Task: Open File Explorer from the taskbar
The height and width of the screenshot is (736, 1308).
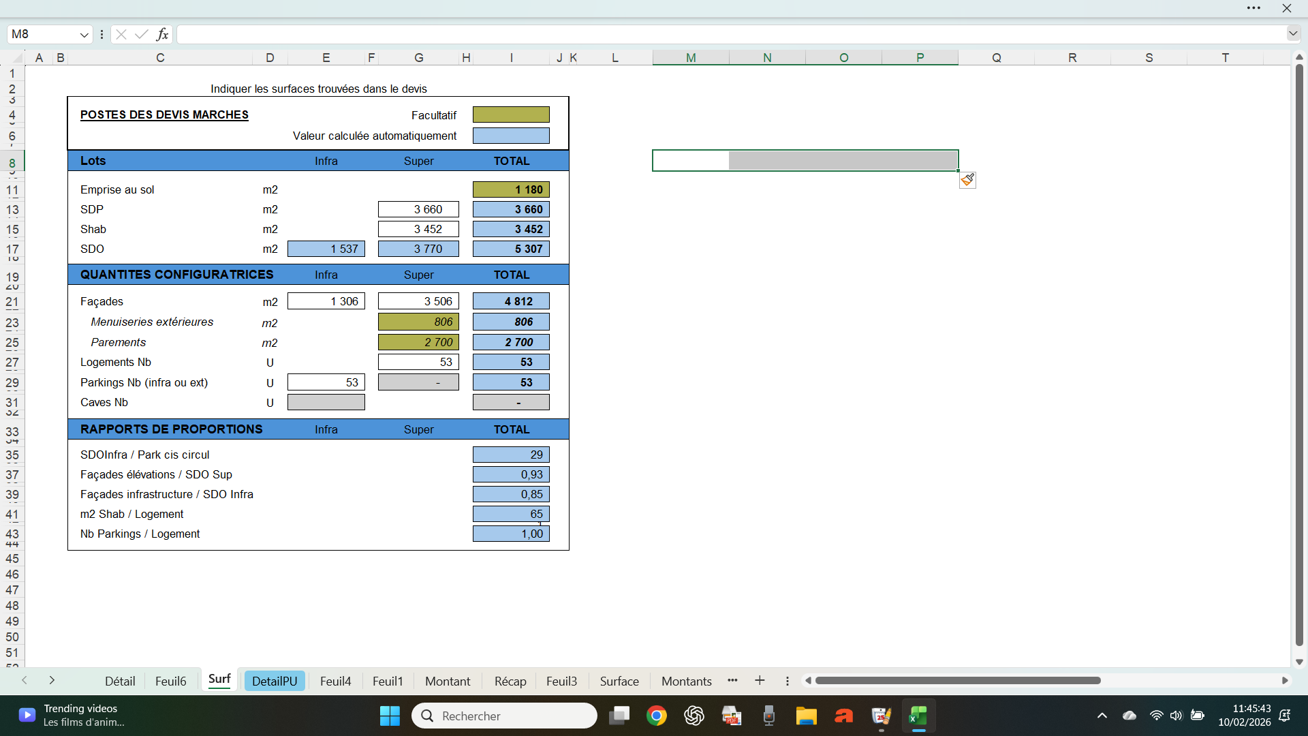Action: pos(806,716)
